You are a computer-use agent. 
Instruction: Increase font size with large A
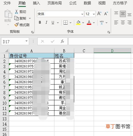pyautogui.click(x=99, y=14)
